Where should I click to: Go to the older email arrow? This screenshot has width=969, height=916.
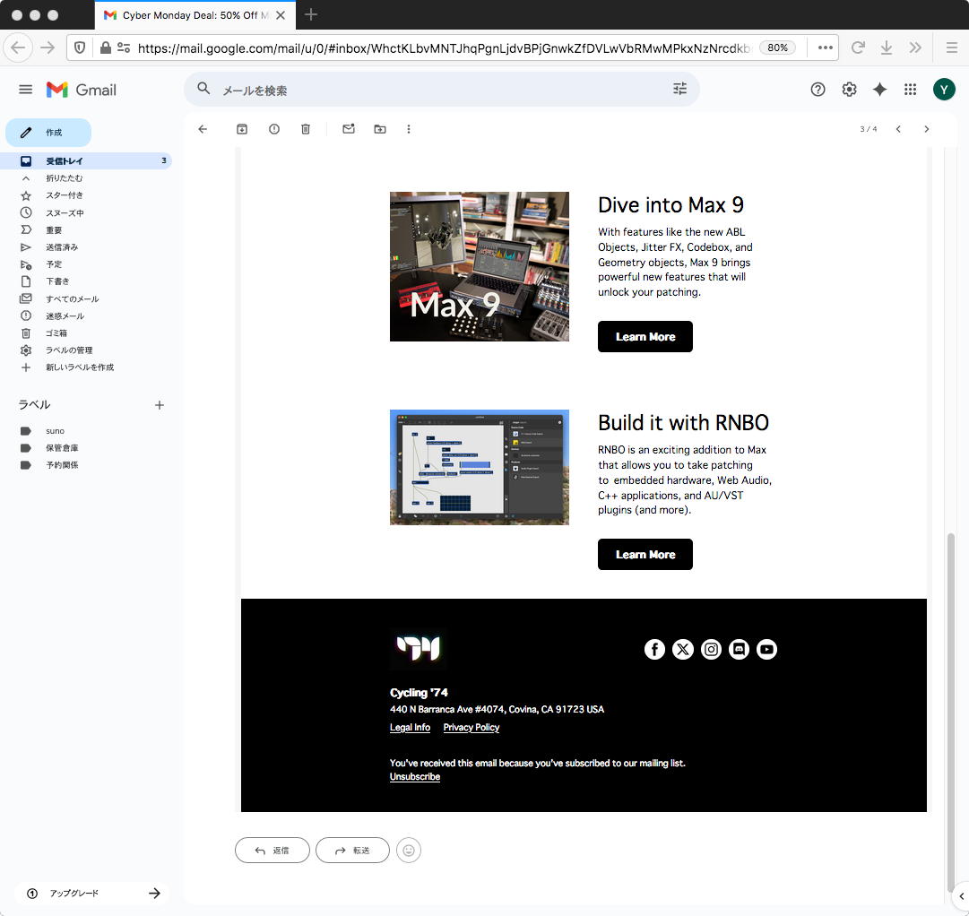[926, 129]
